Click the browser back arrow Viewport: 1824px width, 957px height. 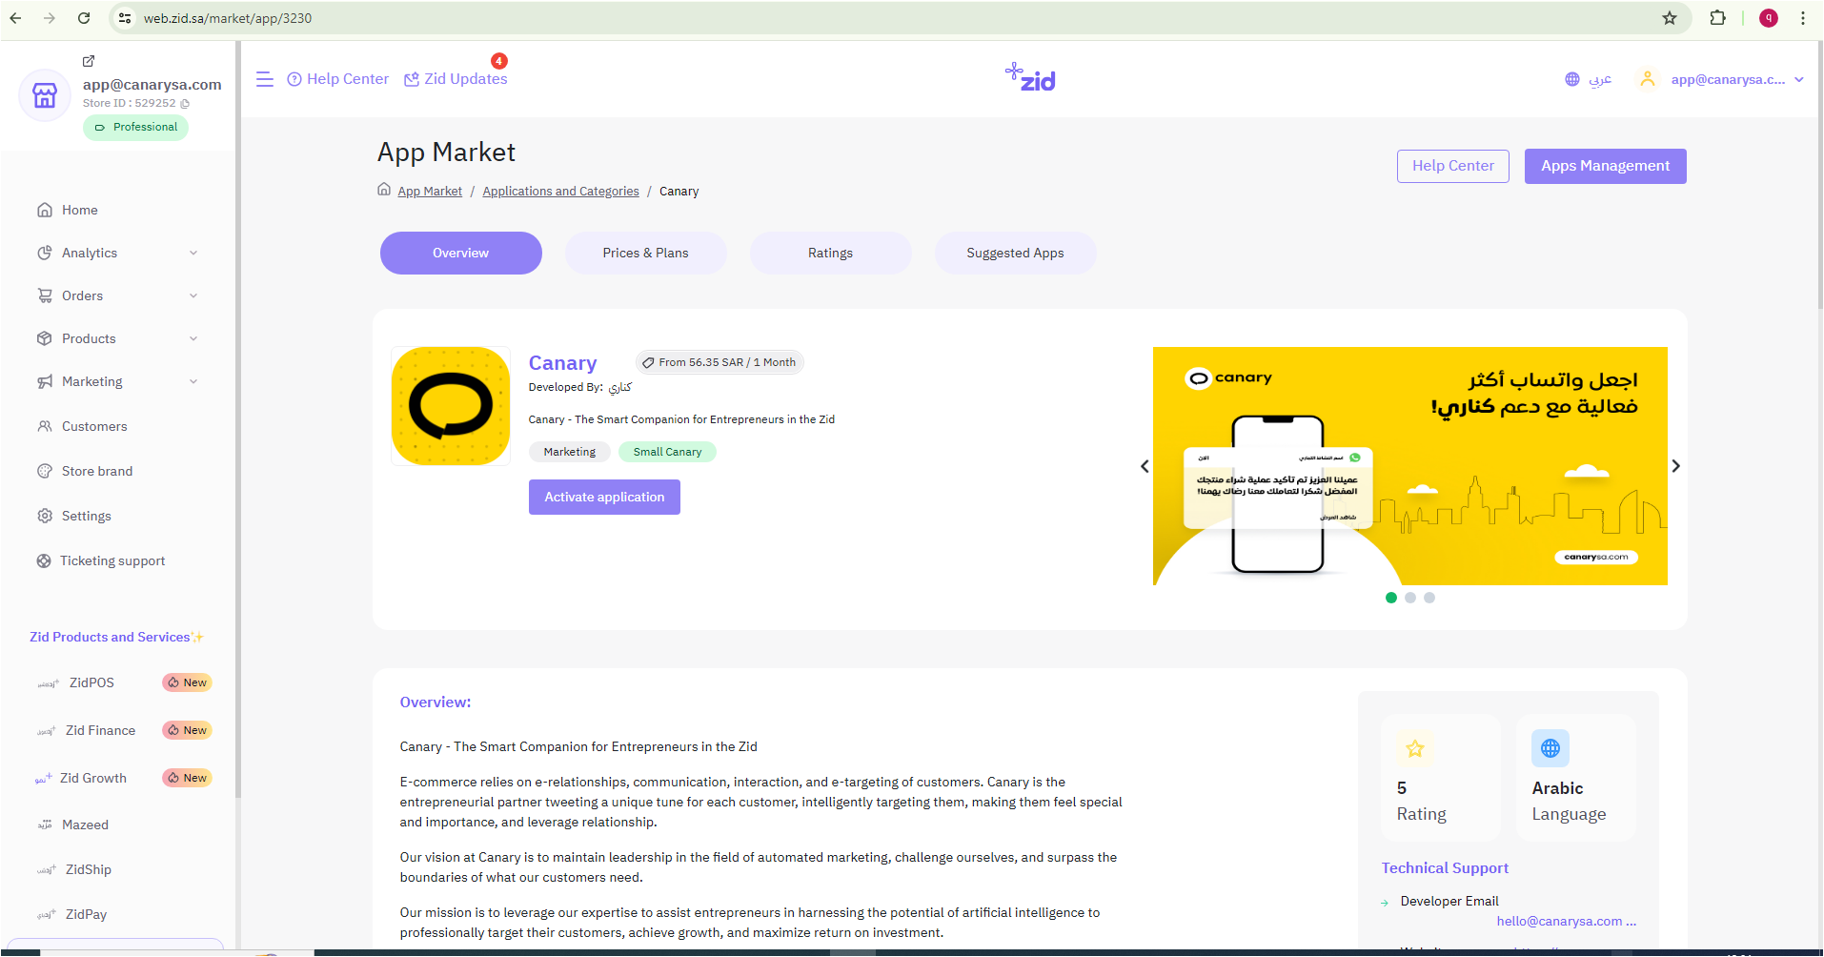[x=16, y=18]
